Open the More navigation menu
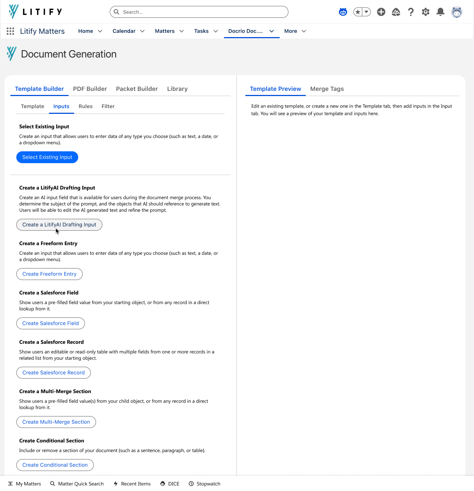474x491 pixels. click(x=295, y=31)
